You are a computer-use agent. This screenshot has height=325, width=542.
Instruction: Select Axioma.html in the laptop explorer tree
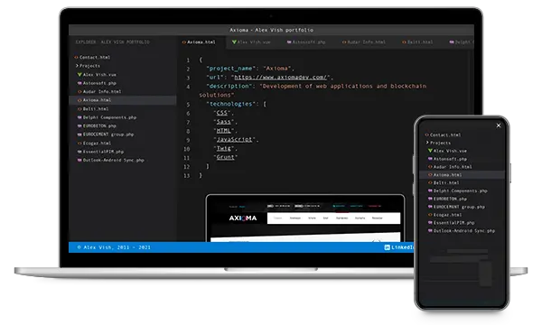pyautogui.click(x=123, y=100)
